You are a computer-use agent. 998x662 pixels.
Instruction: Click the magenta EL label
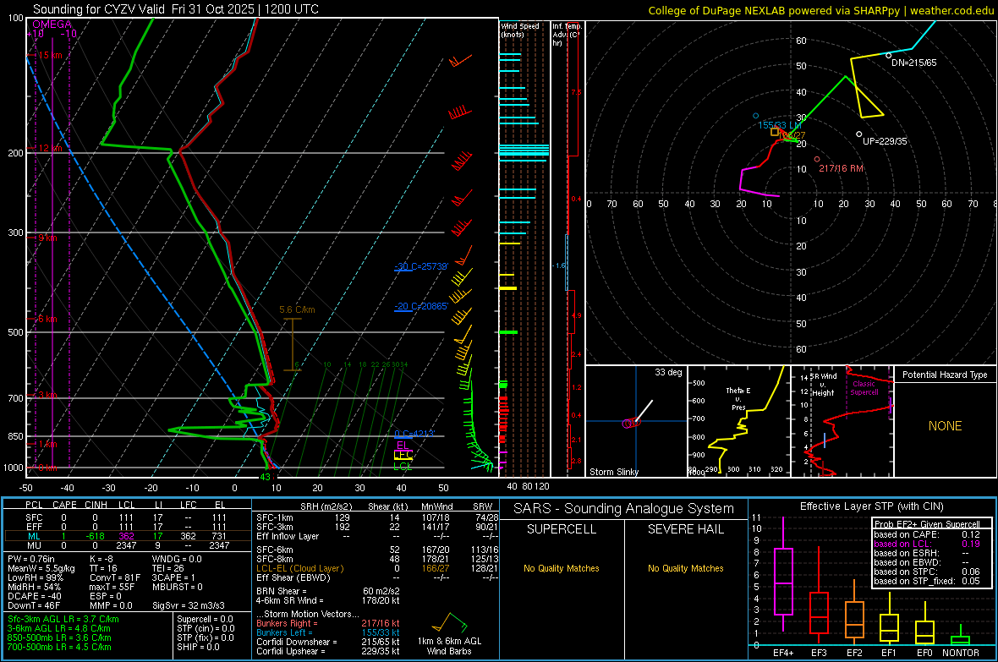[403, 445]
